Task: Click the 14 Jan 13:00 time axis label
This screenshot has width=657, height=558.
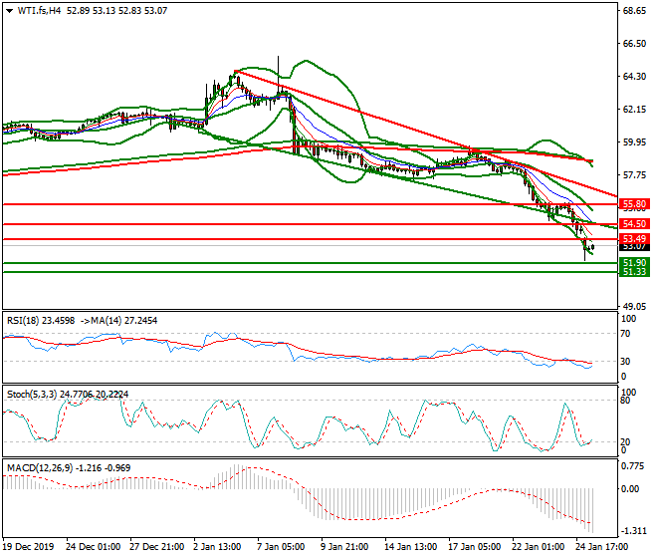Action: click(x=411, y=547)
